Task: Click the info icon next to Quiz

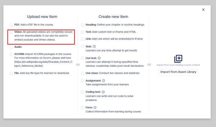Action: (x=94, y=46)
